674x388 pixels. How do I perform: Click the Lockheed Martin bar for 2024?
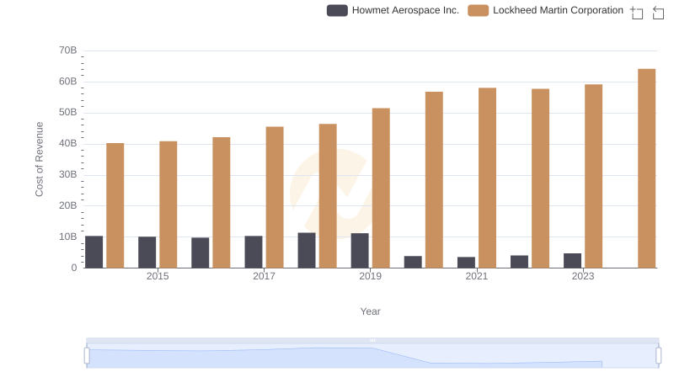click(x=646, y=168)
